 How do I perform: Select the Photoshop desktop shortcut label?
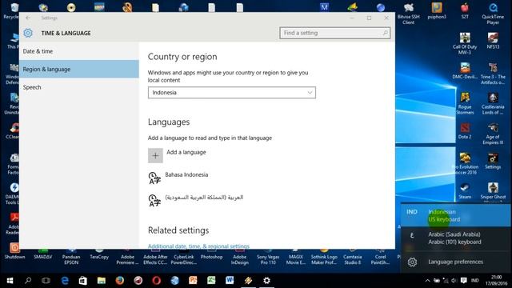211,257
